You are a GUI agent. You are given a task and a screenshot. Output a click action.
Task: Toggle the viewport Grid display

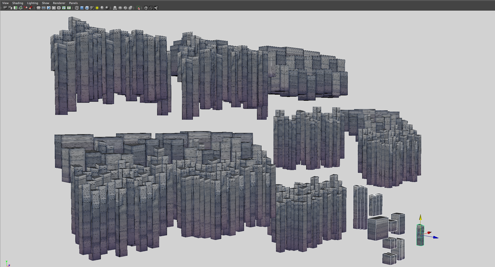point(39,8)
